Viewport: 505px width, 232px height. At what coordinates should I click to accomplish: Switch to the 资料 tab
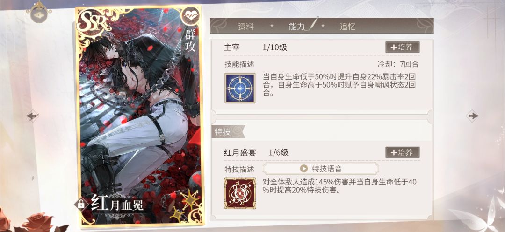[246, 26]
